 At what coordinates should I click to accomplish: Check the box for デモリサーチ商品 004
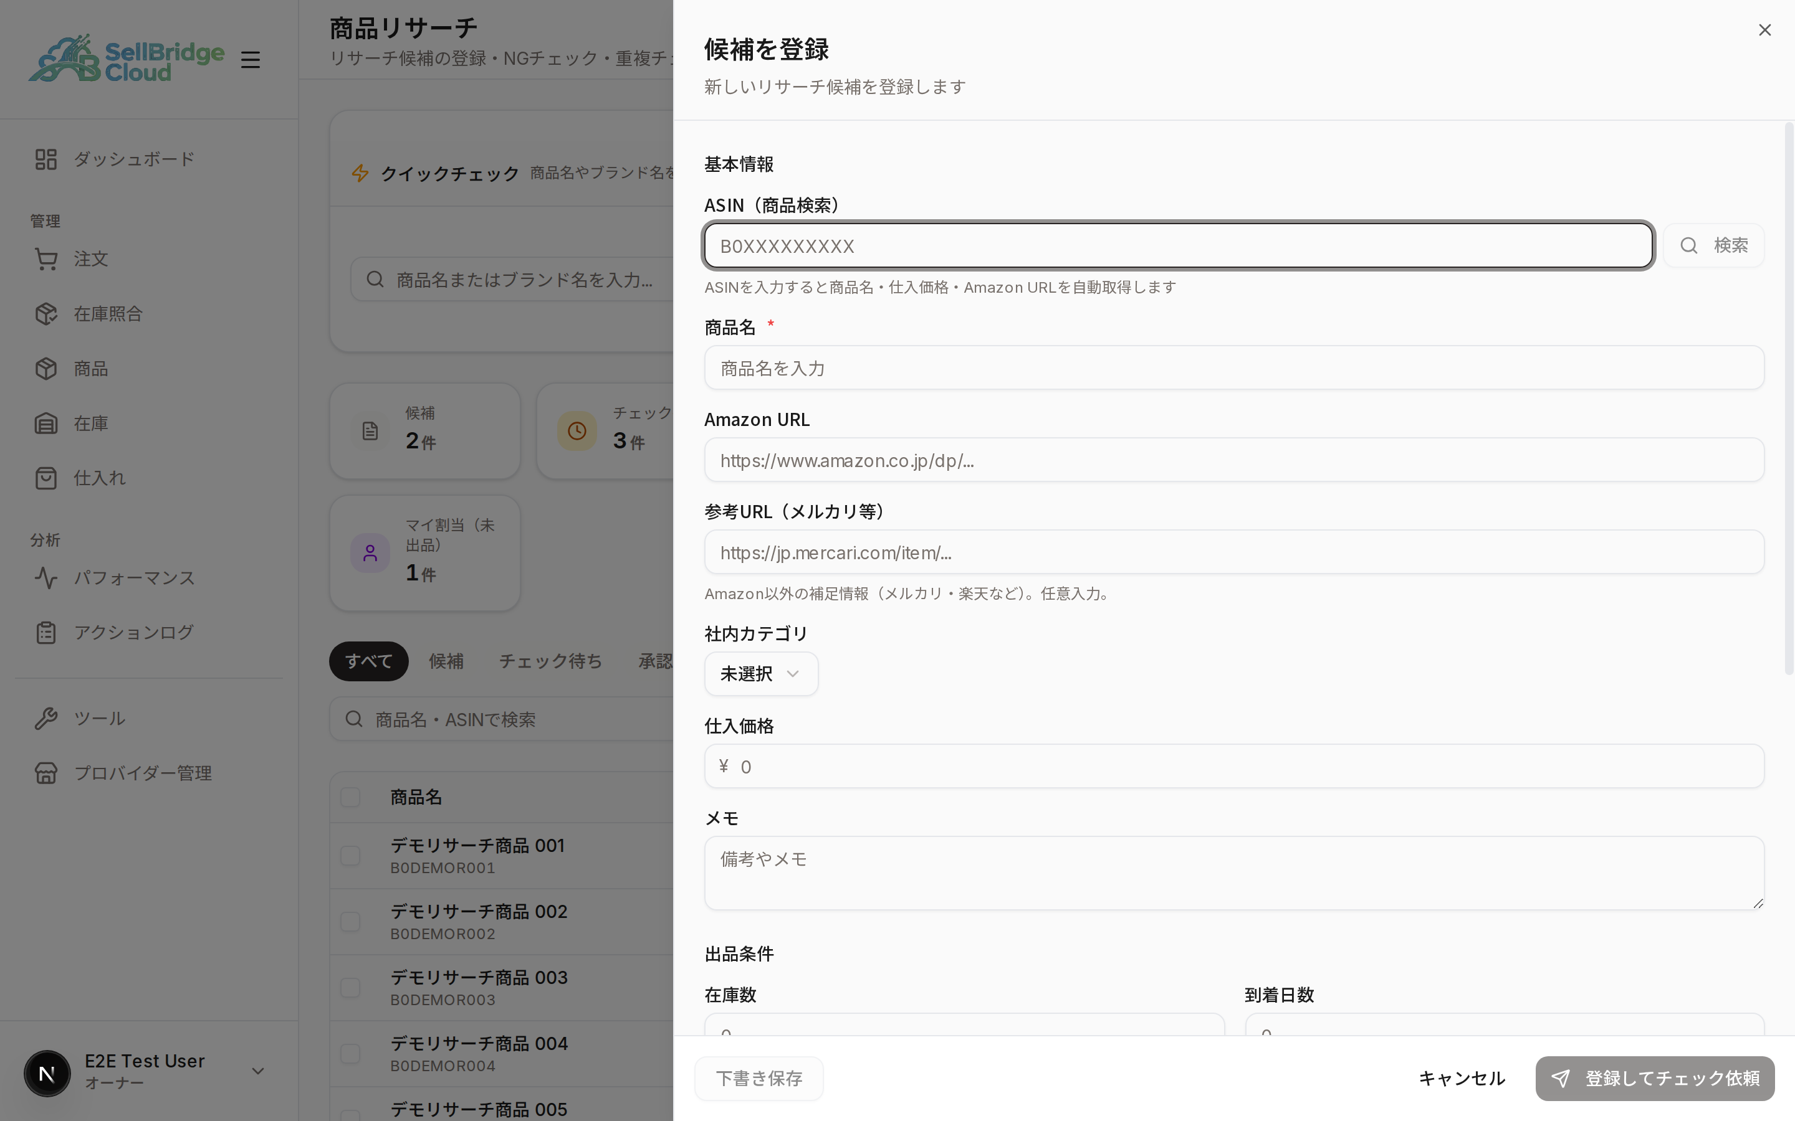pos(350,1054)
